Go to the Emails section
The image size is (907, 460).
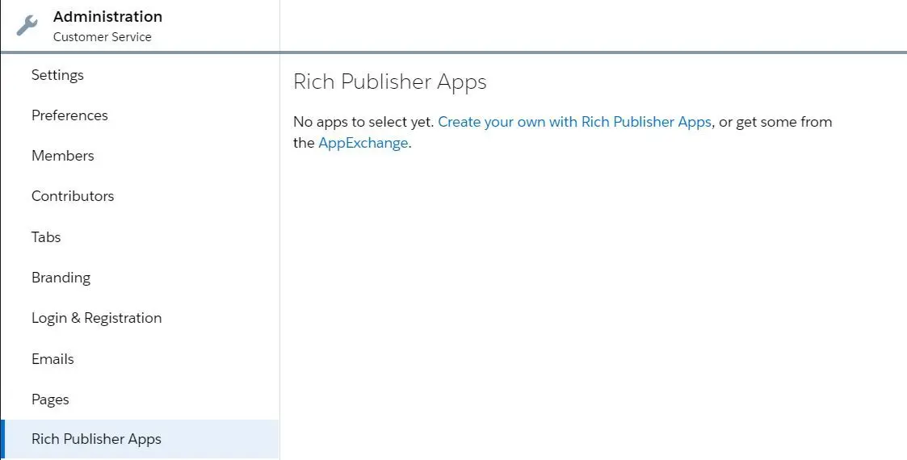(52, 359)
